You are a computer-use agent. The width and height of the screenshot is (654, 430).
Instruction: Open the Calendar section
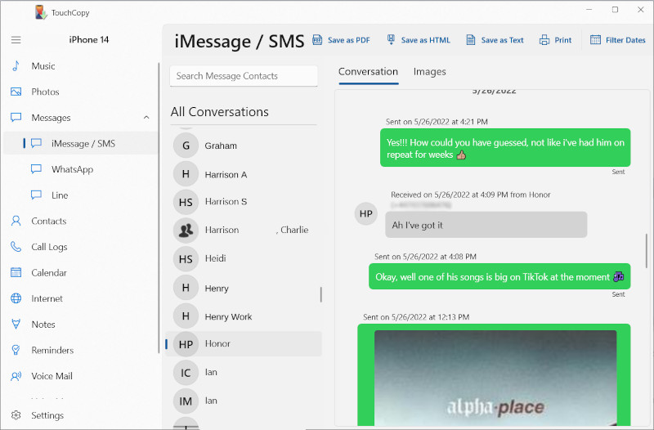(79, 273)
